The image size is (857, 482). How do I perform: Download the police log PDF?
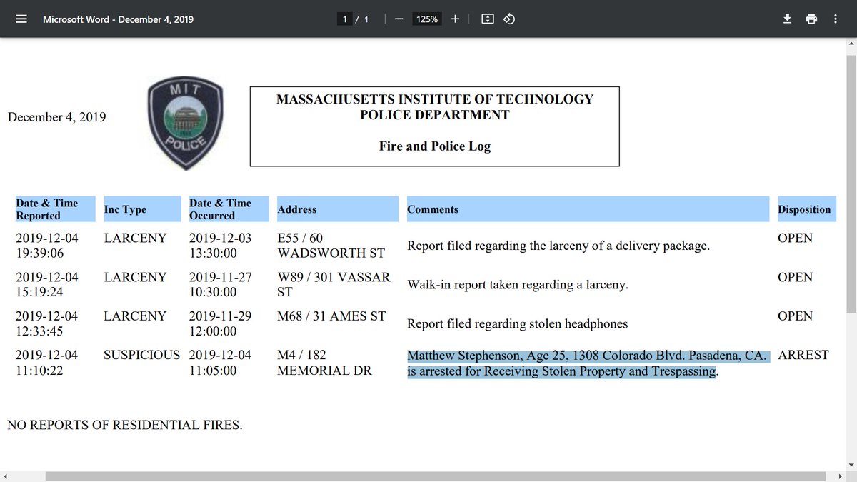tap(787, 19)
